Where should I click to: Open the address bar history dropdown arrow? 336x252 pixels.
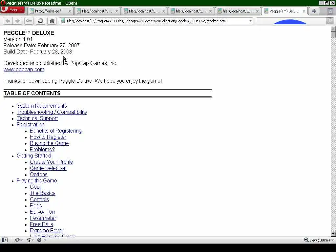[250, 21]
